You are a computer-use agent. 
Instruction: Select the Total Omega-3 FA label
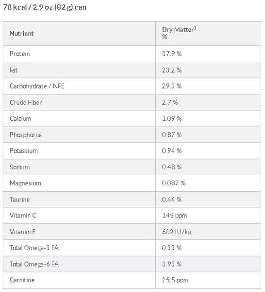click(x=34, y=248)
